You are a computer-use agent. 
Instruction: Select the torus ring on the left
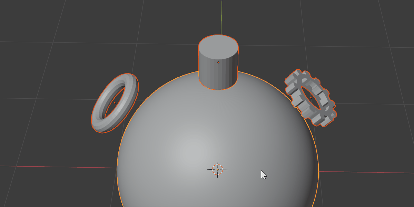pyautogui.click(x=103, y=83)
